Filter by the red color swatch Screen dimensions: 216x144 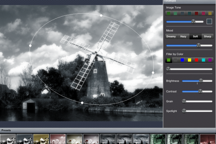click(197, 60)
